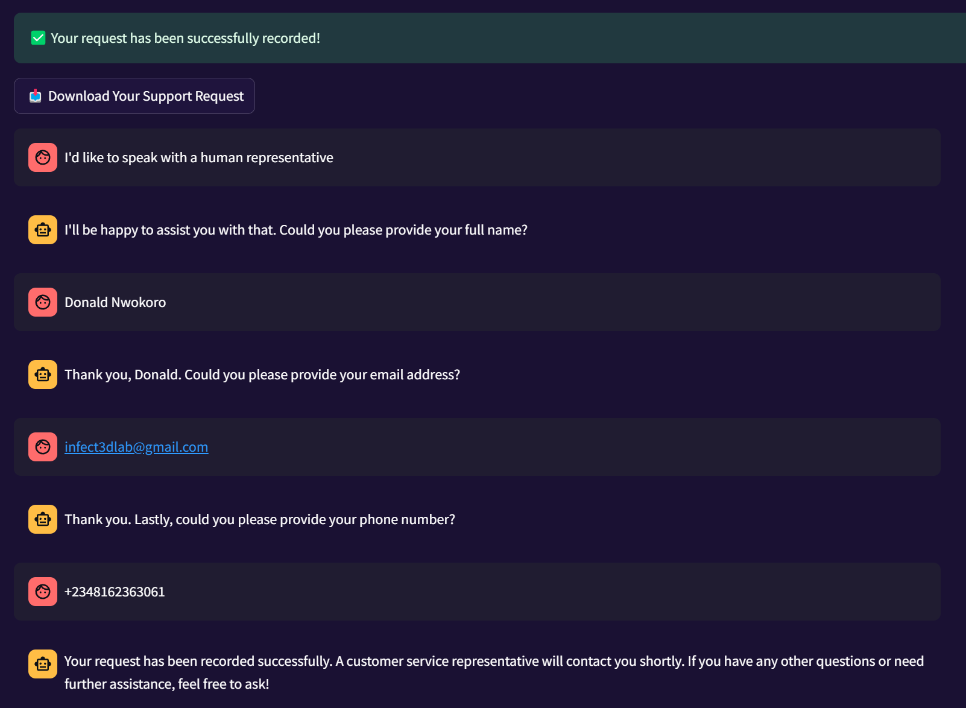Click the phone number +2348162363061 text
This screenshot has width=966, height=708.
click(115, 592)
